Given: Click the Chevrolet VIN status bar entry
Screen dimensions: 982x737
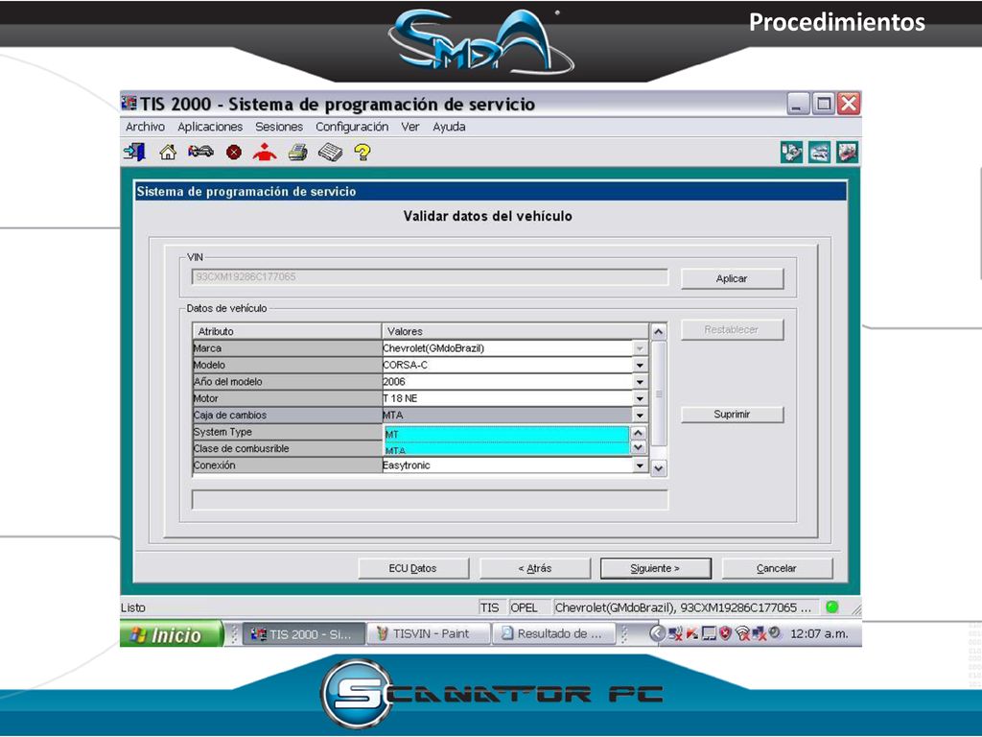Looking at the screenshot, I should tap(686, 607).
